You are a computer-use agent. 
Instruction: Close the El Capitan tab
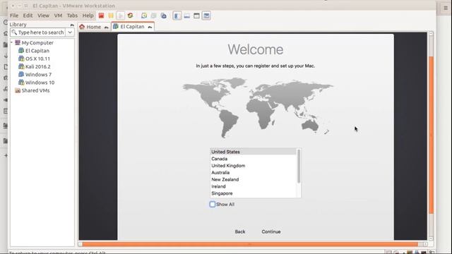[x=150, y=27]
